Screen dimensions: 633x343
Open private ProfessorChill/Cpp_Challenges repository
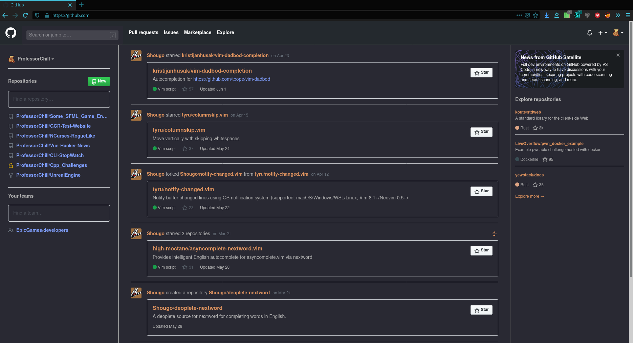[x=51, y=165]
